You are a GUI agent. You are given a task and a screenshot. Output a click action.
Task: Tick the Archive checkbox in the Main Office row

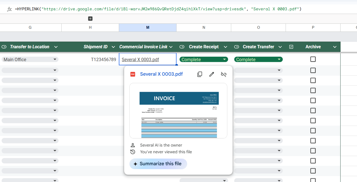313,59
